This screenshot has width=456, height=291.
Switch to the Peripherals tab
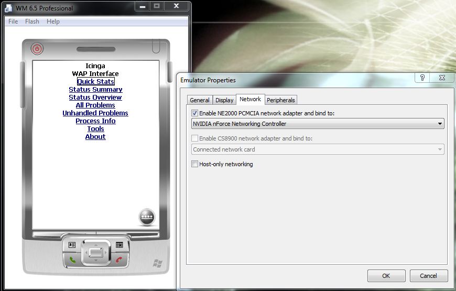[280, 100]
